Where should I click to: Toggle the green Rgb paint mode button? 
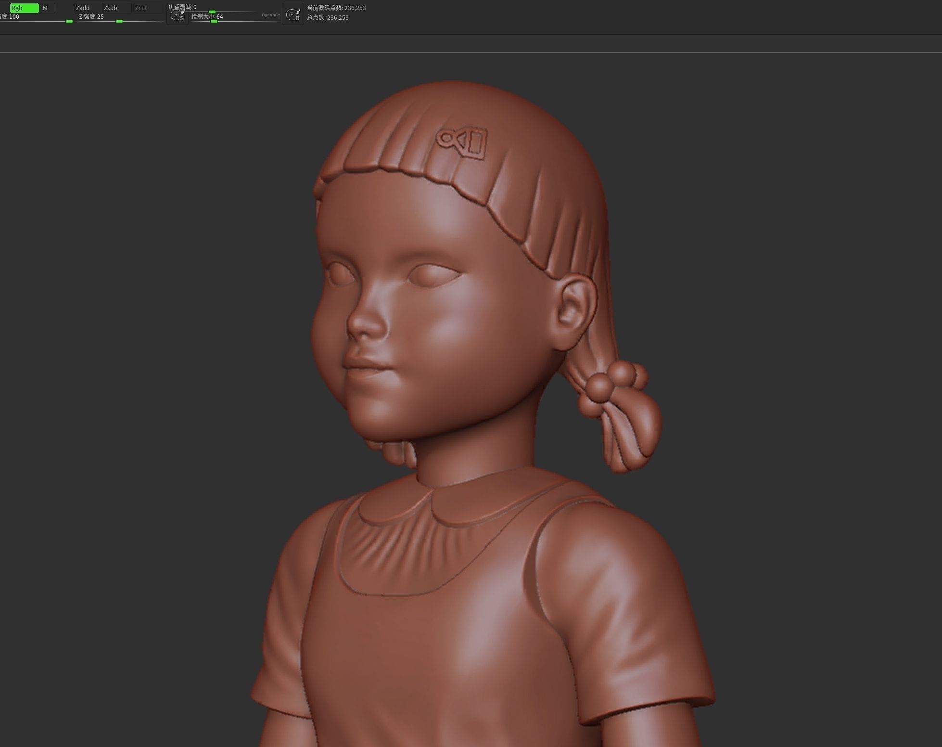point(24,8)
